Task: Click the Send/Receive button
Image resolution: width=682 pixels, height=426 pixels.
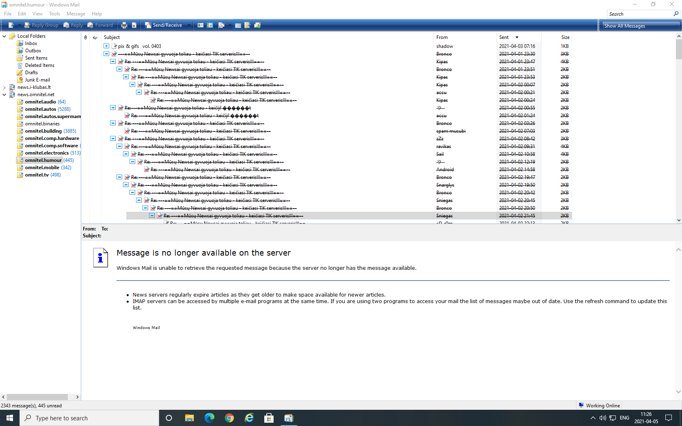Action: point(164,25)
